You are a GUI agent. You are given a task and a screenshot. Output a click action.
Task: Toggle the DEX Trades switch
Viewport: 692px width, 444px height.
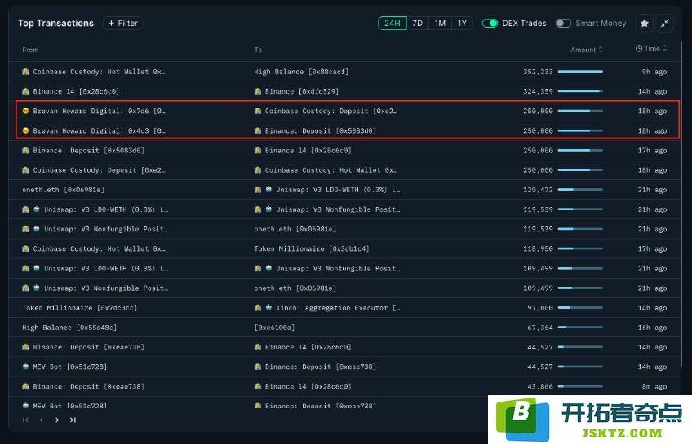click(490, 24)
